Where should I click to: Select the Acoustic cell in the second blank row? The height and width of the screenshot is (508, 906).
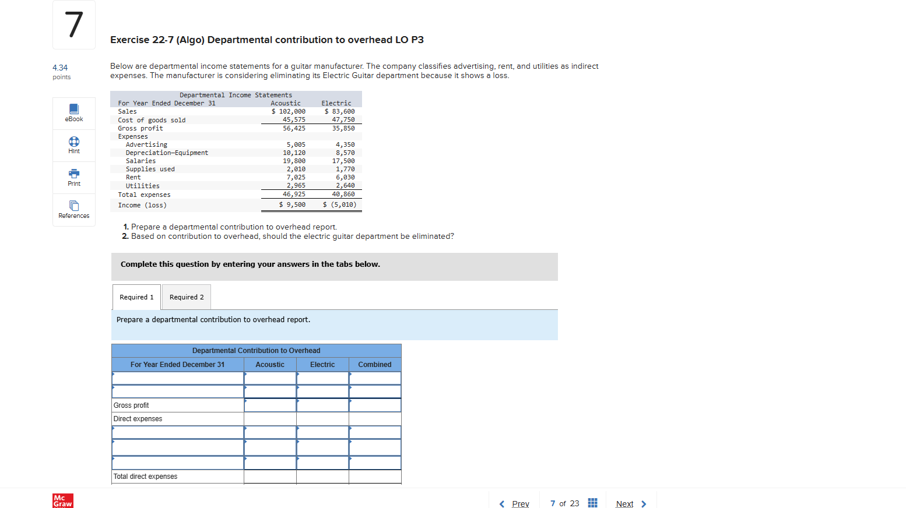pos(271,391)
